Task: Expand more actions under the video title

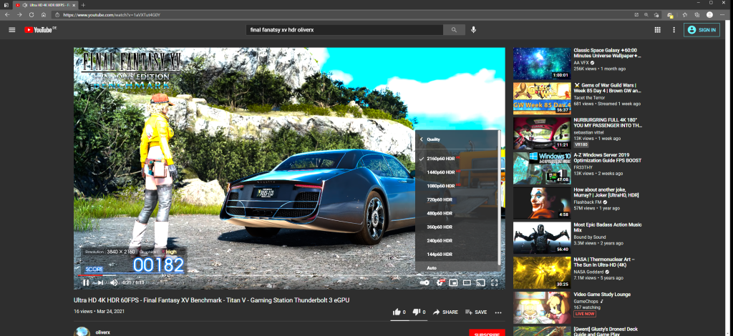Action: tap(498, 312)
